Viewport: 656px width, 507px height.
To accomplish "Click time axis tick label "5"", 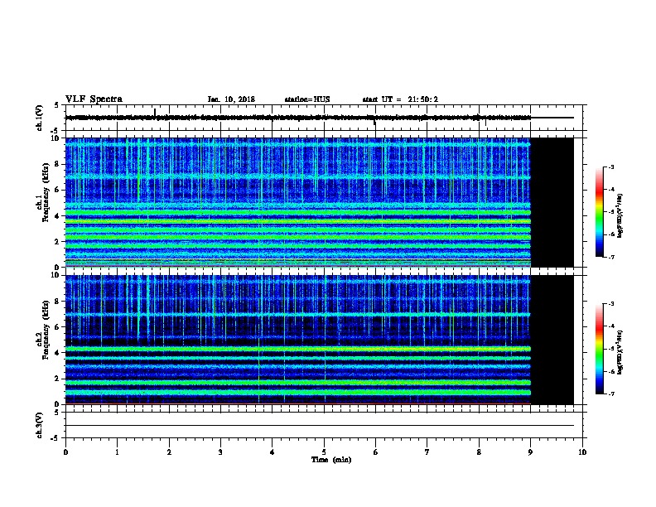I will [324, 452].
